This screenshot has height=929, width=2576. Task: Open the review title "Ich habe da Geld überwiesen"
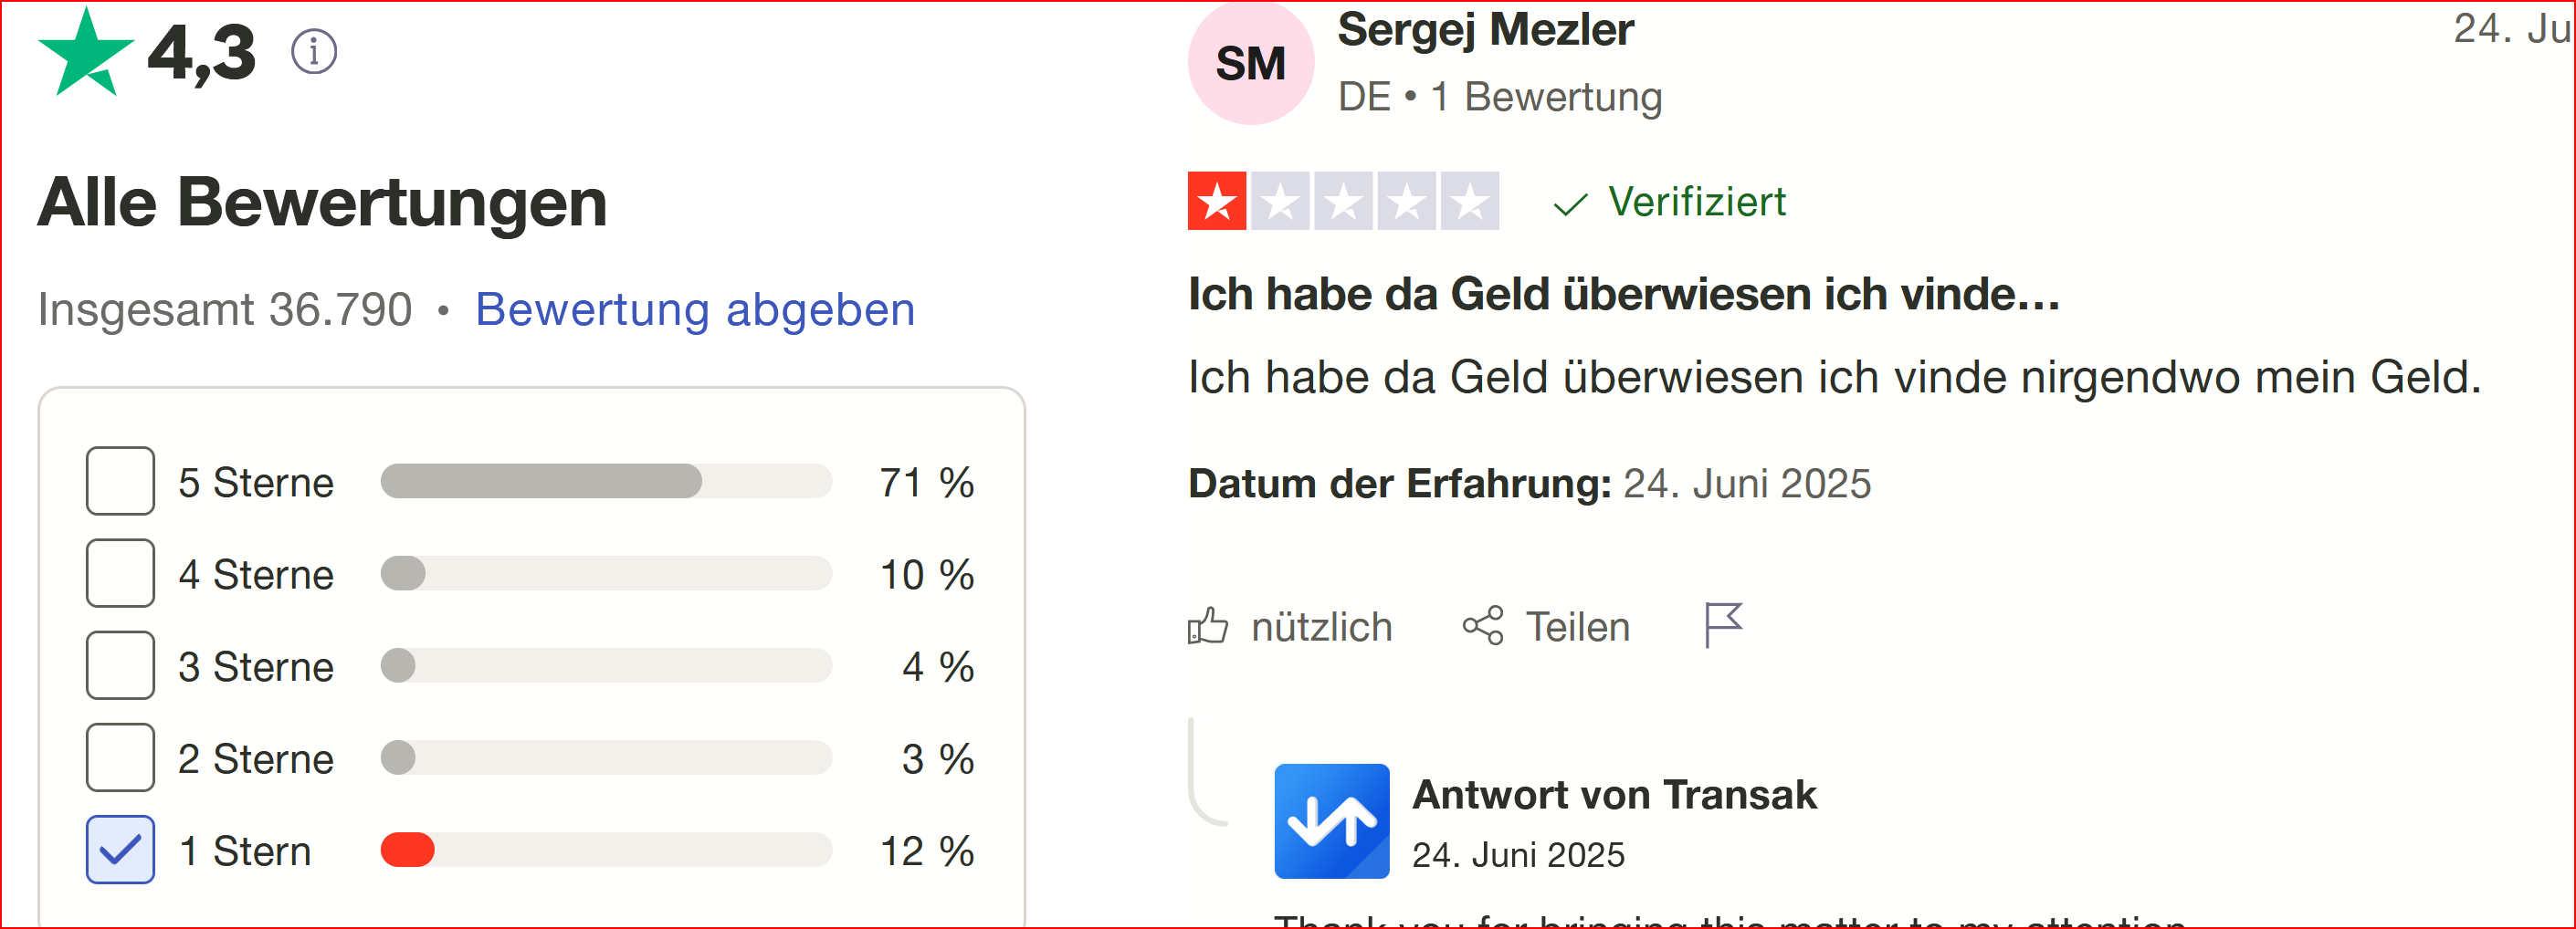point(1623,295)
